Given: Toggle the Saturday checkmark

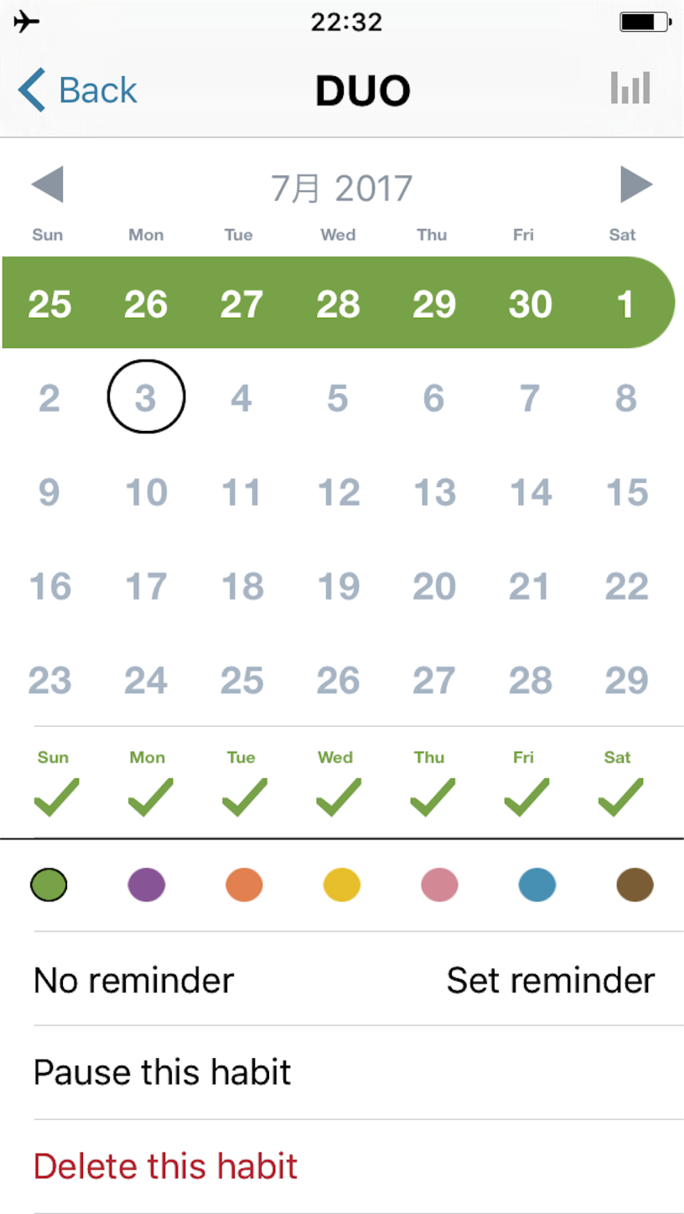Looking at the screenshot, I should tap(621, 797).
